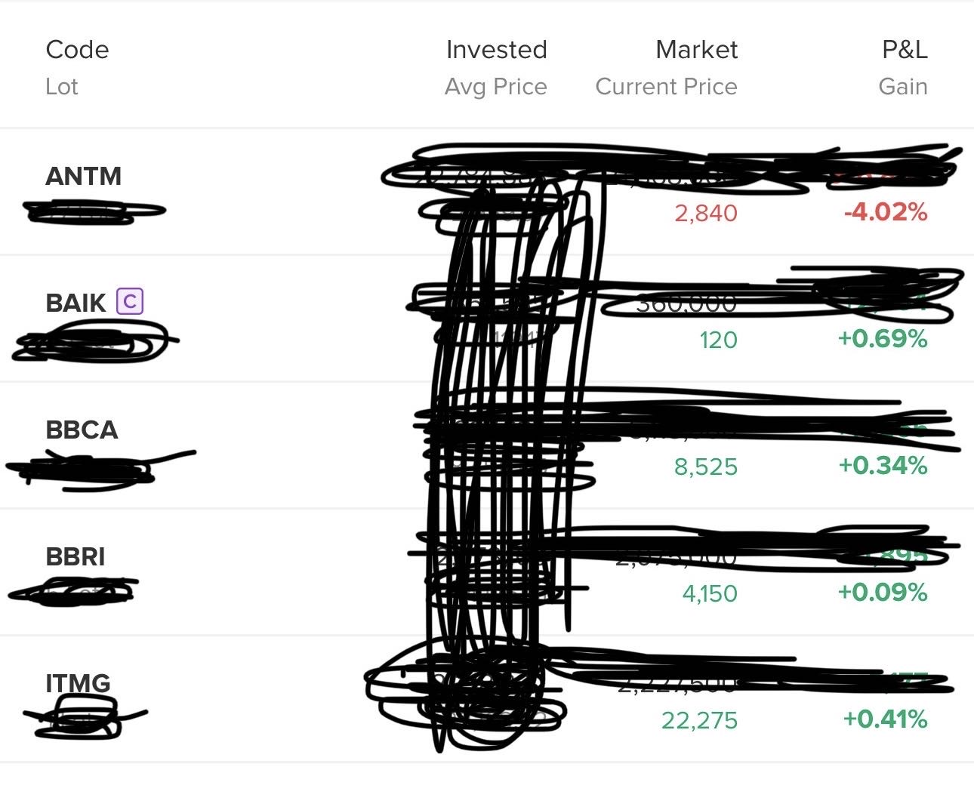Sort by the Market column header
The height and width of the screenshot is (810, 974).
[x=696, y=50]
